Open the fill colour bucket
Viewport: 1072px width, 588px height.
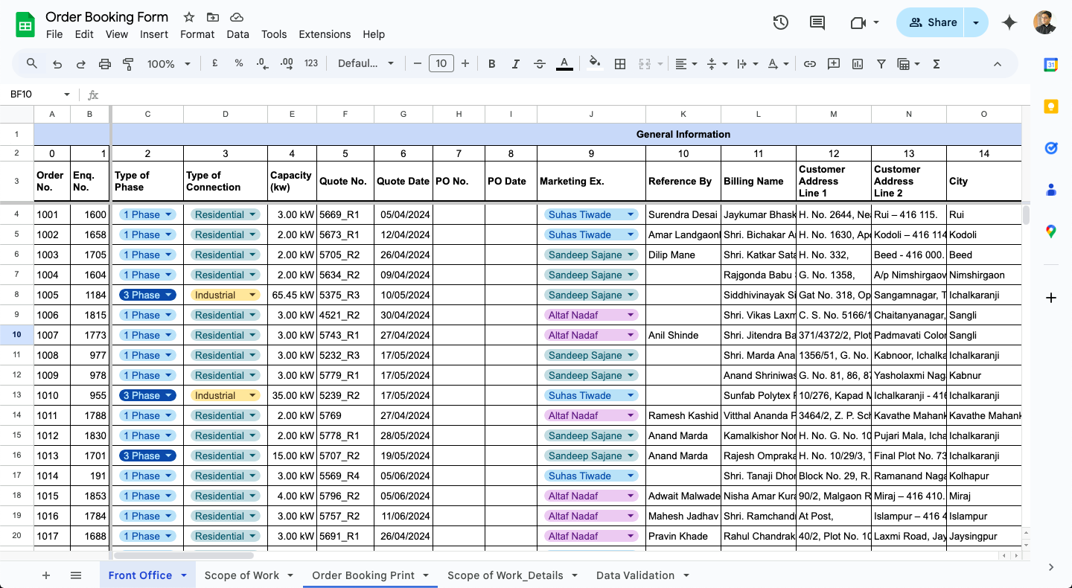coord(595,64)
